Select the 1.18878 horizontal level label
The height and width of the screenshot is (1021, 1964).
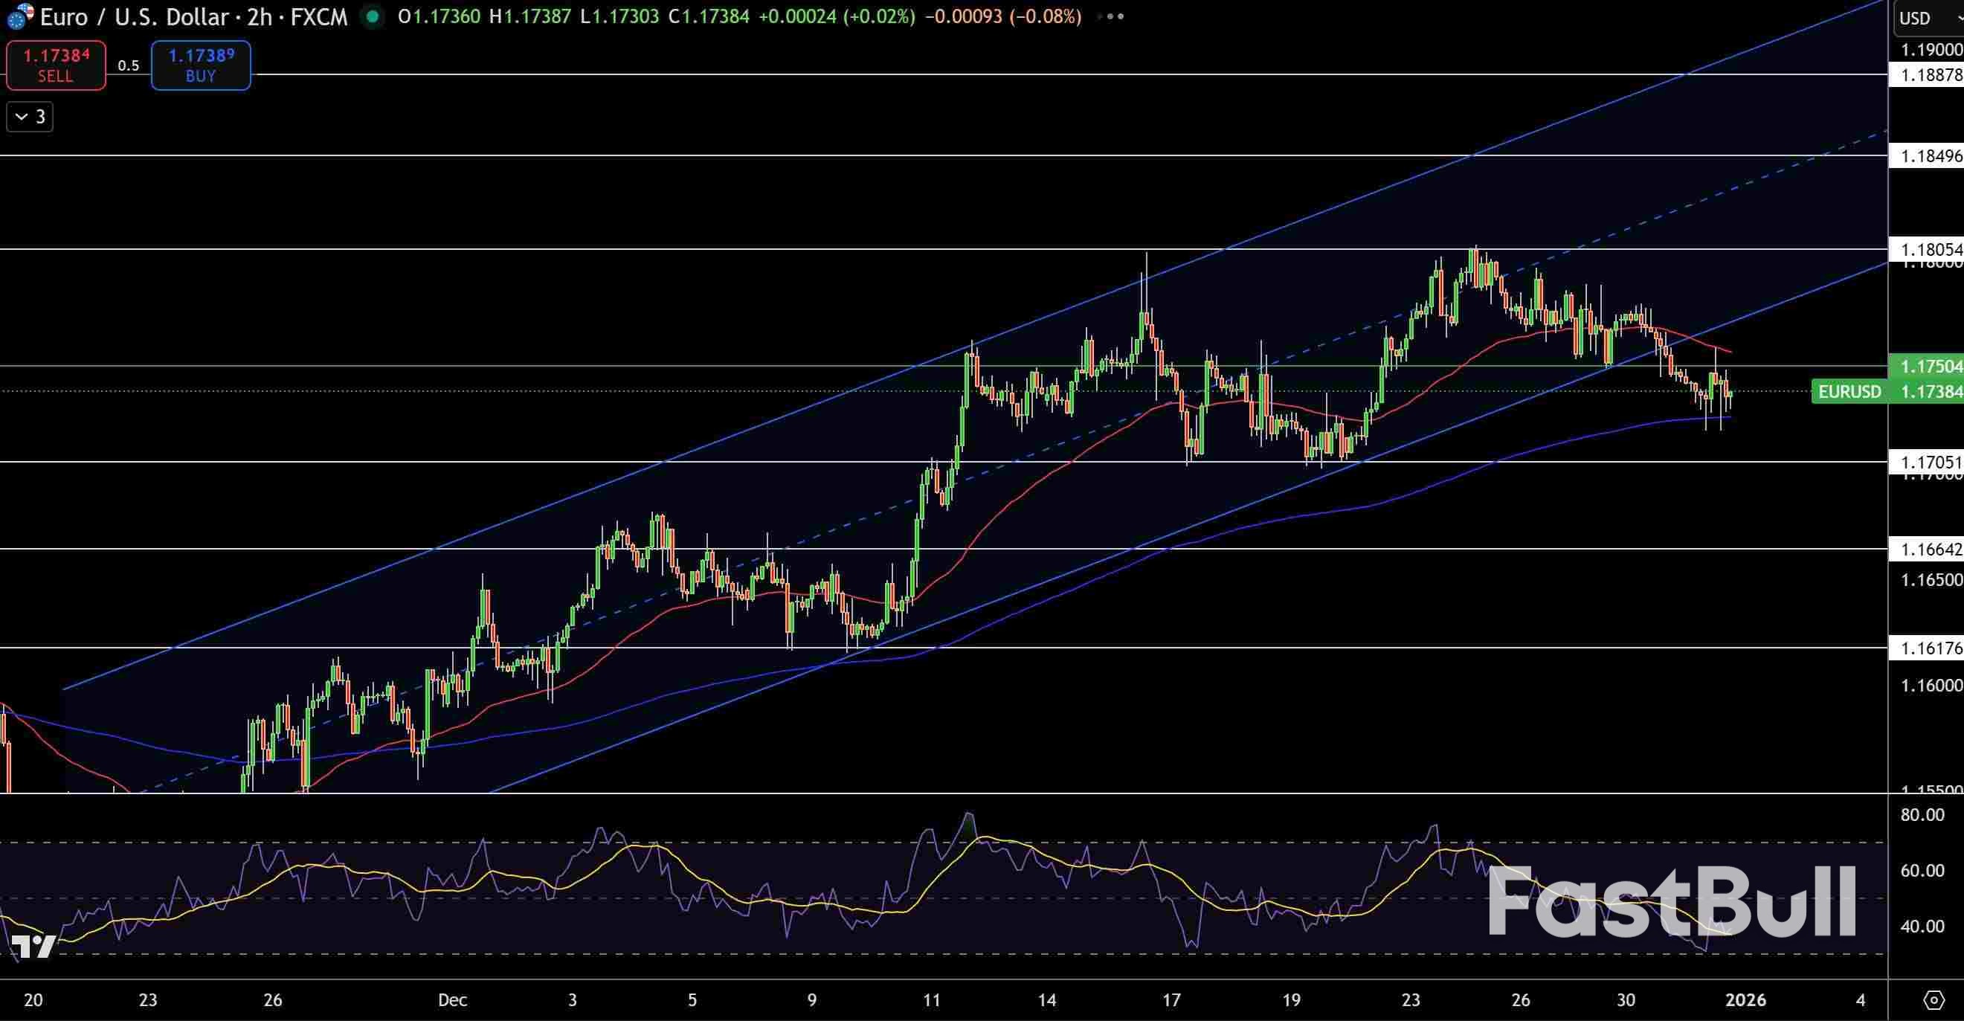pos(1930,74)
